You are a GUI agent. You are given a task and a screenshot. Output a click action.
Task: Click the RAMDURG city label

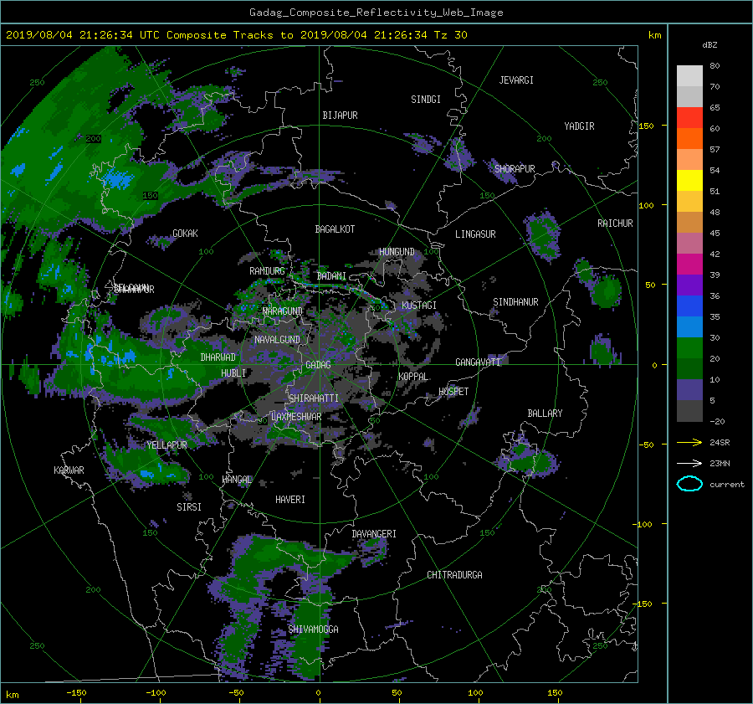[x=267, y=271]
